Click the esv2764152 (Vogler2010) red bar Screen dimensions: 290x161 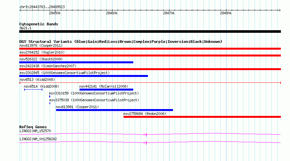(150, 56)
